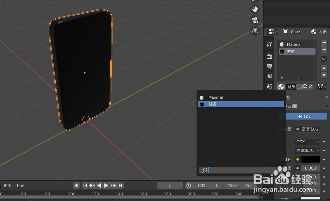Open the View Layer properties icon
Image resolution: width=330 pixels, height=201 pixels.
tap(269, 77)
